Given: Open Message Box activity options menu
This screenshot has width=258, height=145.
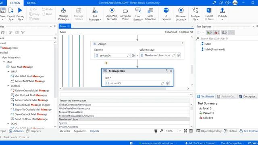Looking at the screenshot, I should click(x=166, y=71).
